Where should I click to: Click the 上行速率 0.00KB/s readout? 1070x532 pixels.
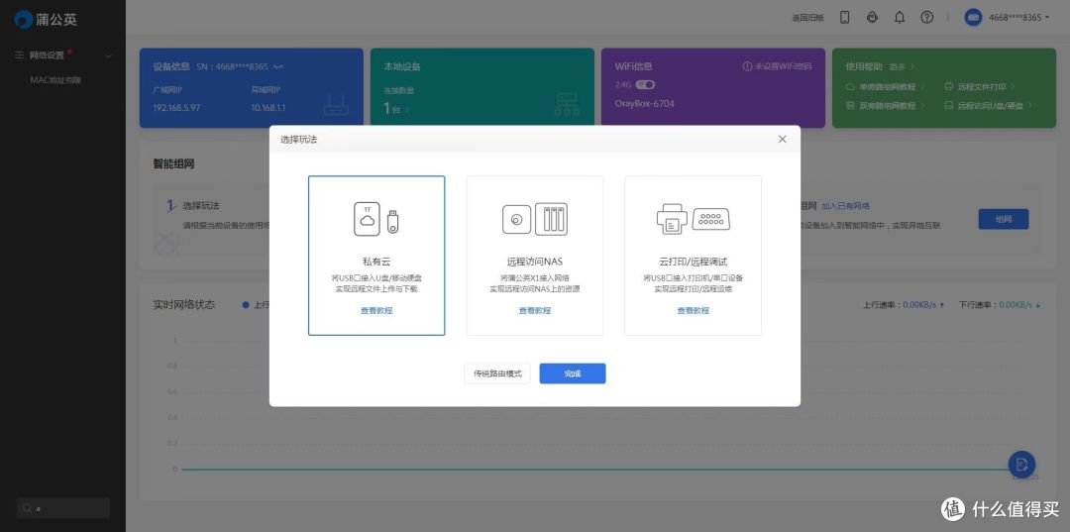pyautogui.click(x=905, y=305)
